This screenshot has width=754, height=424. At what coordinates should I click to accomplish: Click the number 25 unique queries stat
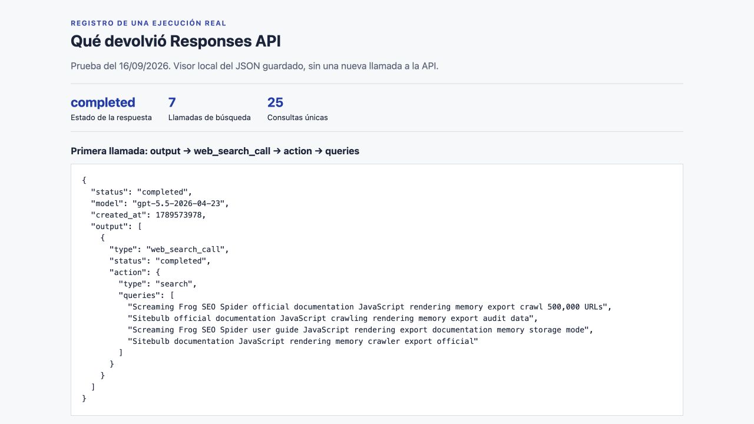click(x=275, y=102)
